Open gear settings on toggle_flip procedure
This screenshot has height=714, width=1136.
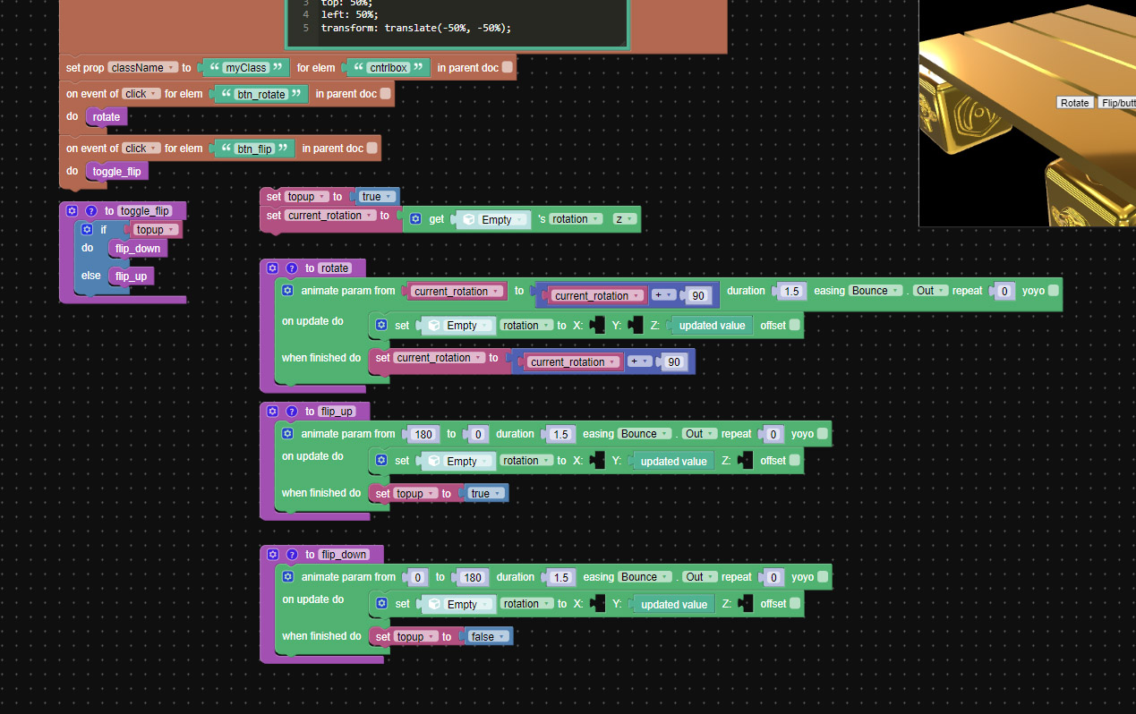click(x=73, y=211)
